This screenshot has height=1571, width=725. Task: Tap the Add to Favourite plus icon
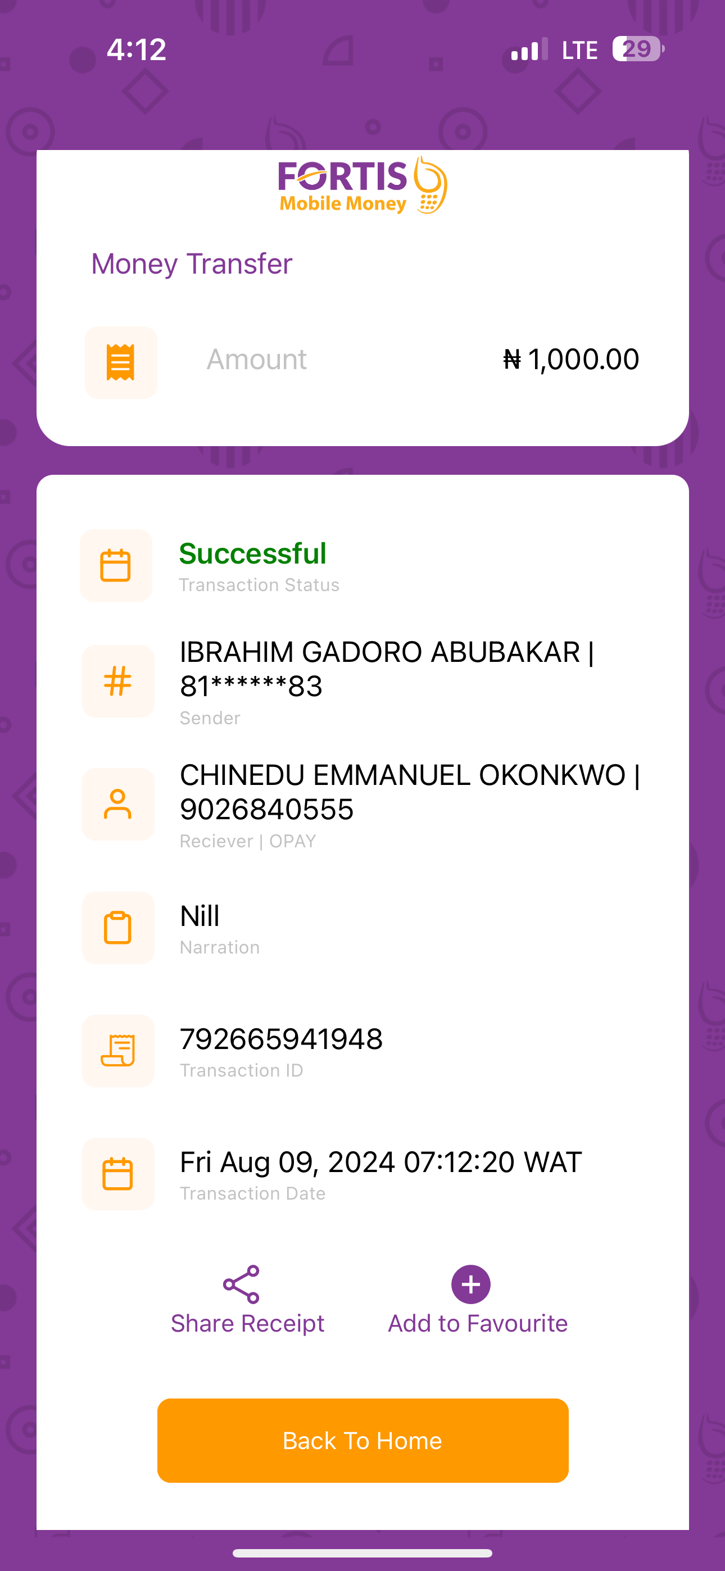point(470,1284)
